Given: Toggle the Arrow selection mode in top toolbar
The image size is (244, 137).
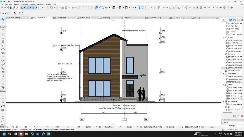Looking at the screenshot, I should click(139, 8).
